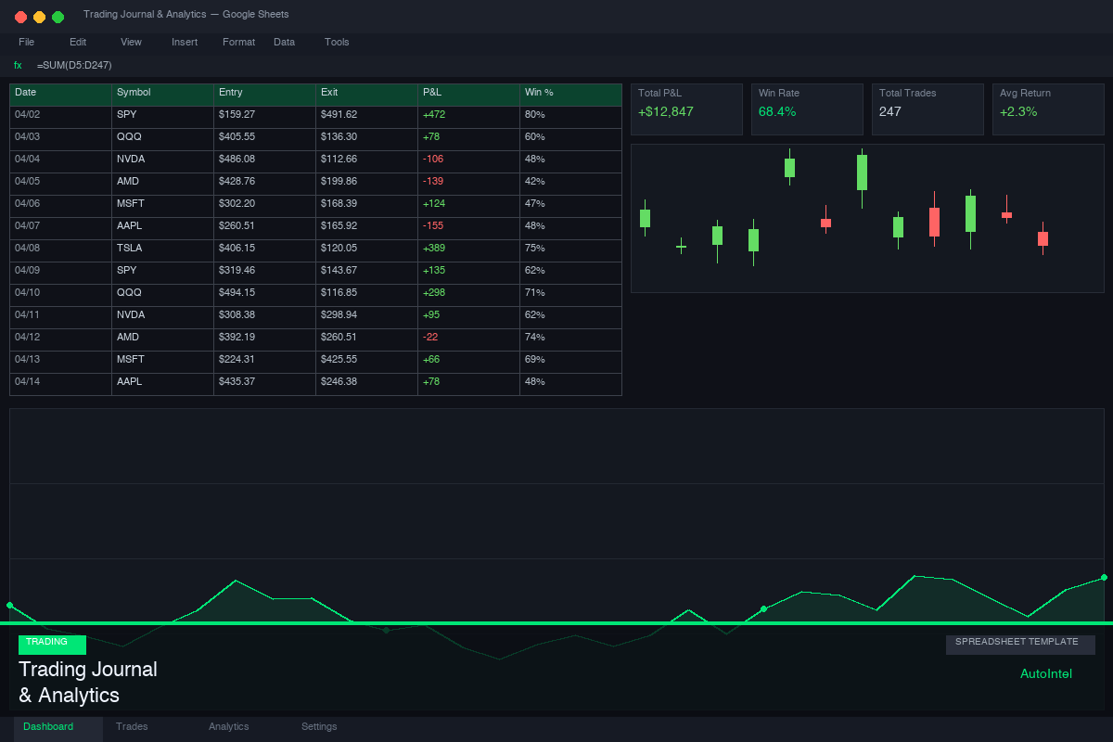Switch to the Settings sheet tab
Viewport: 1113px width, 742px height.
coord(319,727)
